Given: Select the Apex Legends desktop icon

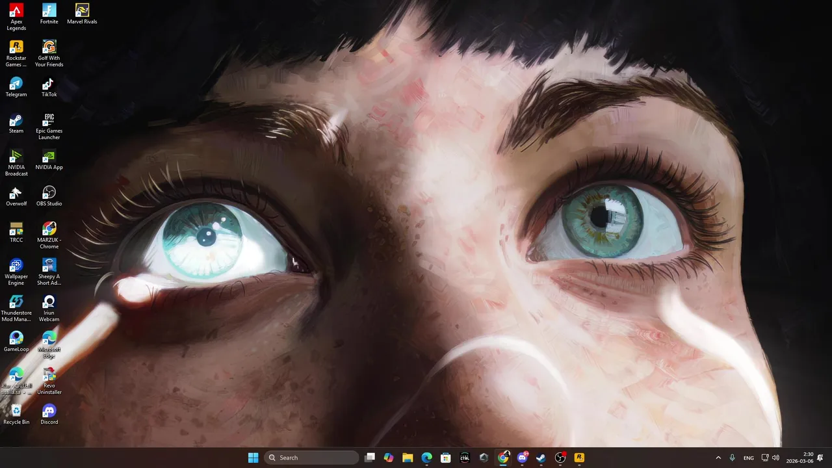Looking at the screenshot, I should 16,17.
